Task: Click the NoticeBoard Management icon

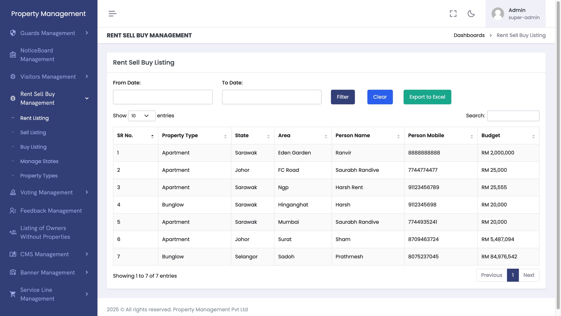Action: pyautogui.click(x=13, y=55)
